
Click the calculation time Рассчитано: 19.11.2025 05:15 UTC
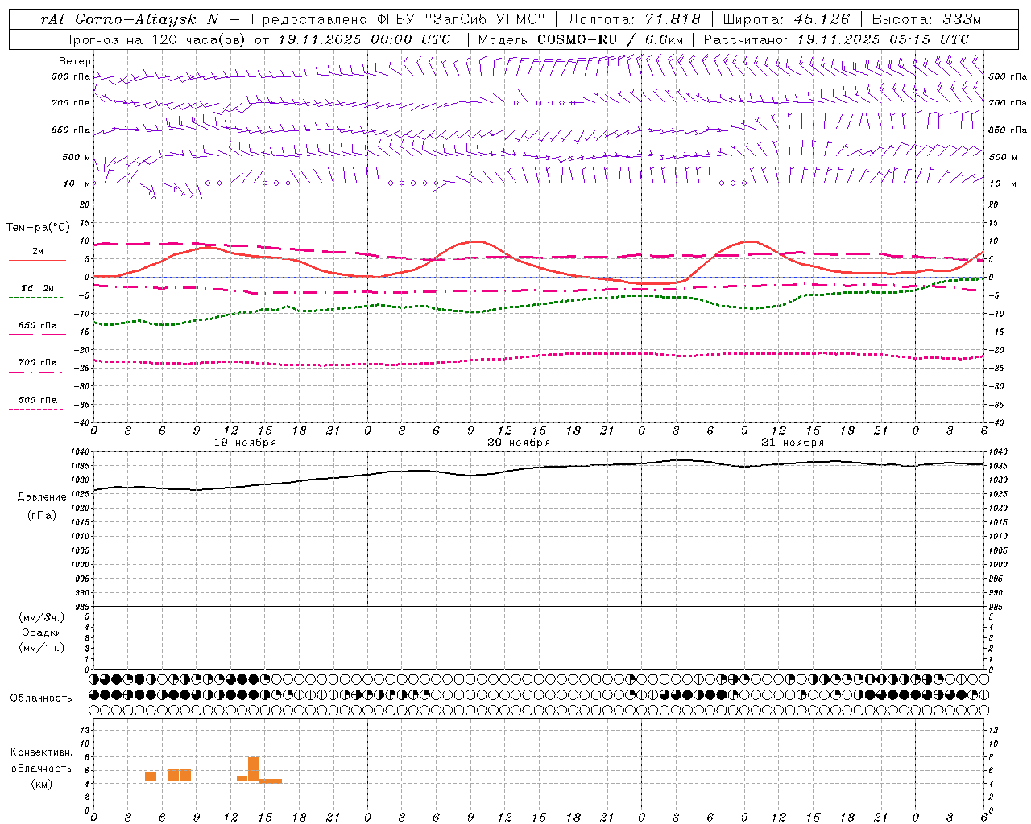click(837, 39)
